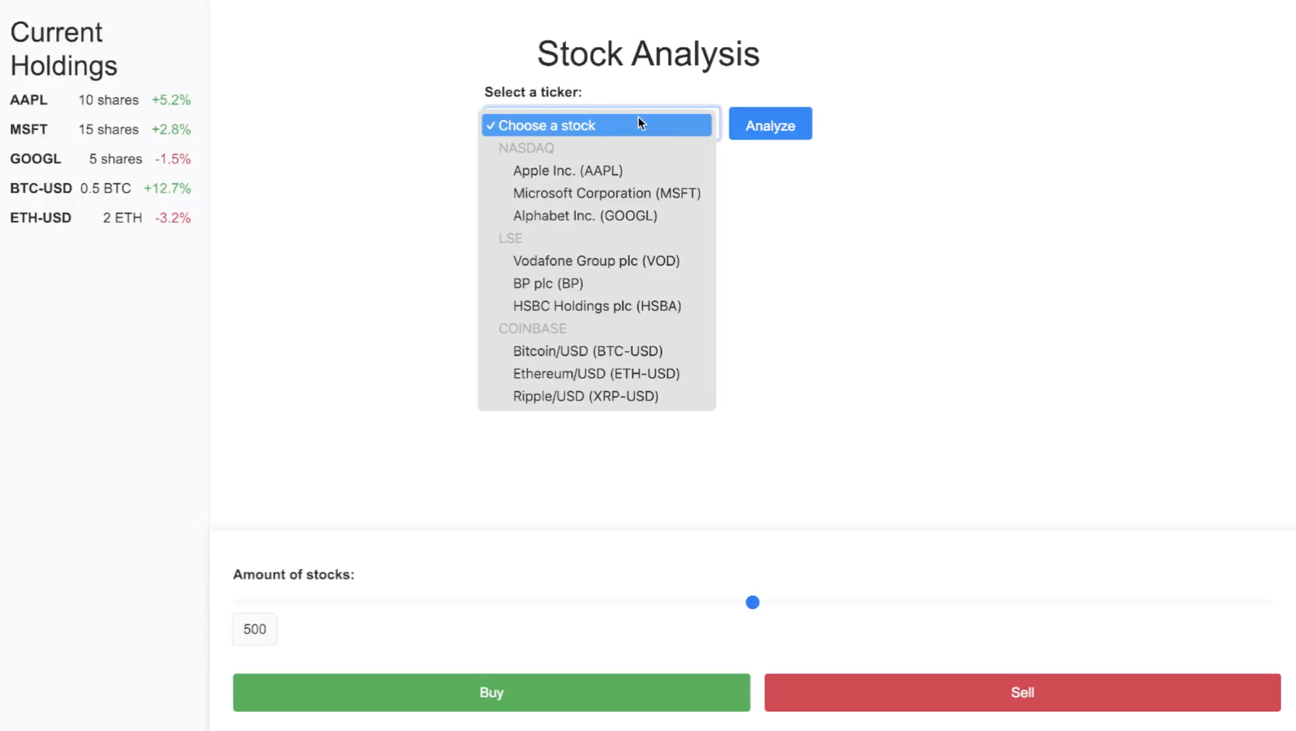The width and height of the screenshot is (1296, 731).
Task: Click the MSFT holding entry
Action: (100, 130)
